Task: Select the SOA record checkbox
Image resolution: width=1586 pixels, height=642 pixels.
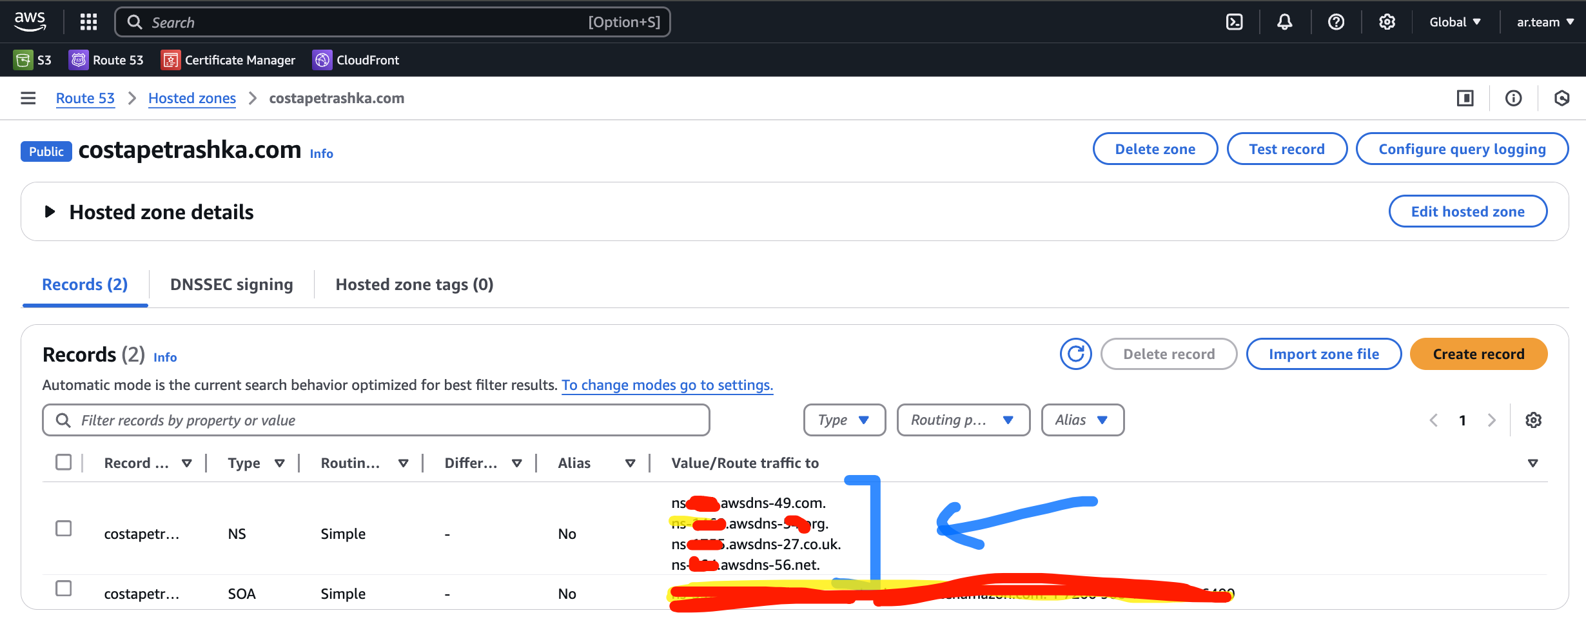Action: click(x=63, y=588)
